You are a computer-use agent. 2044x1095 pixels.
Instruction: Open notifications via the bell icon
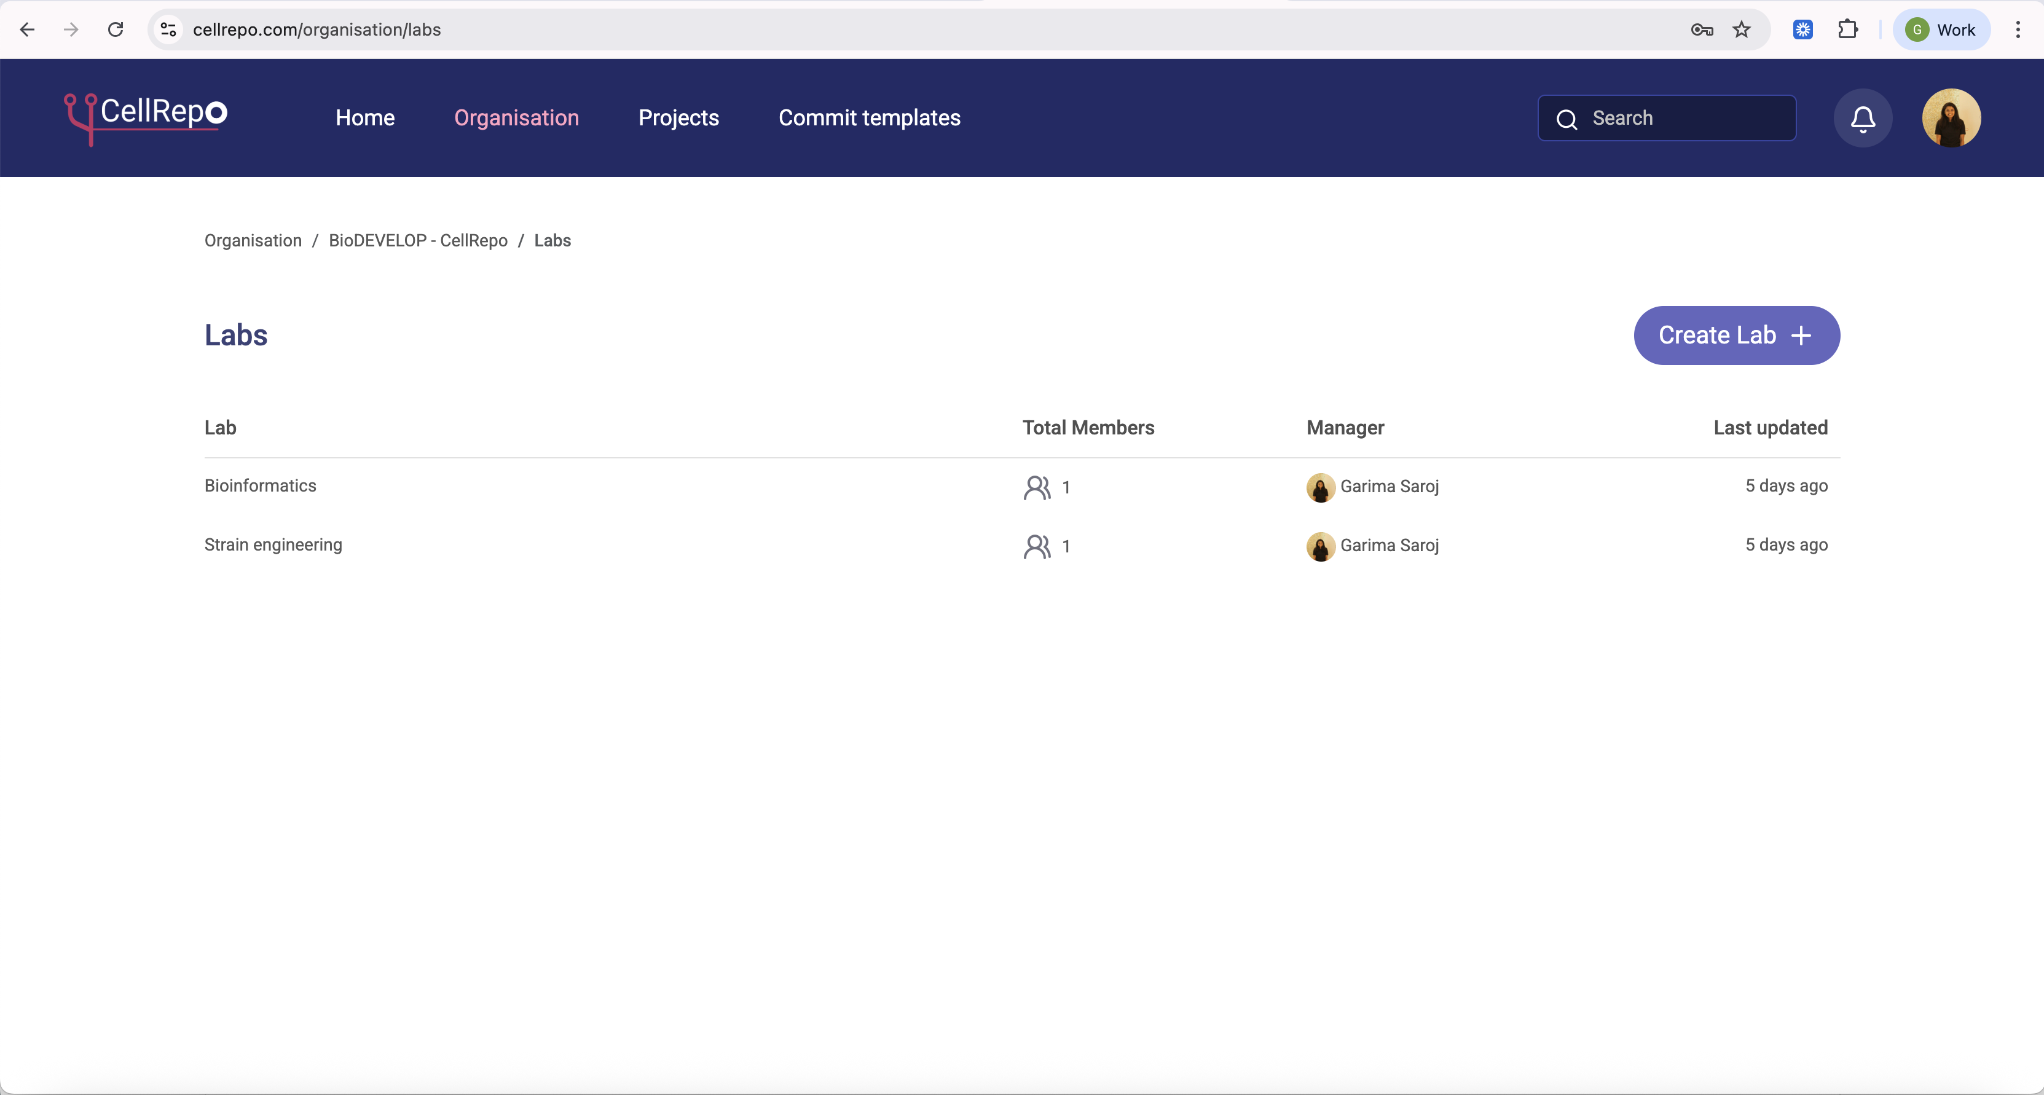click(x=1863, y=117)
